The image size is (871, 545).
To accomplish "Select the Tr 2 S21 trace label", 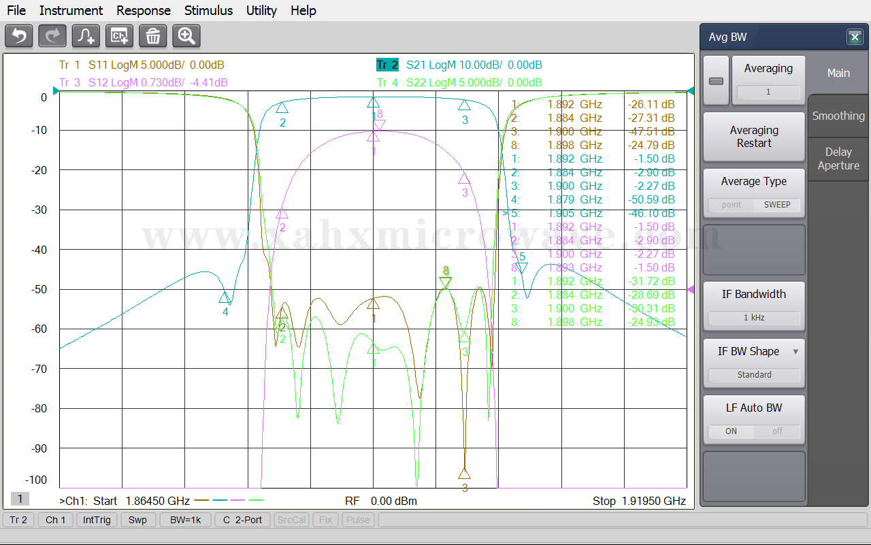I will 387,65.
